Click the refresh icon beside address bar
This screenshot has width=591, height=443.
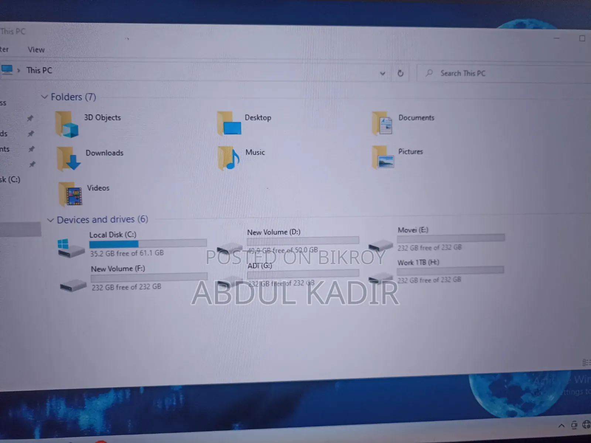pyautogui.click(x=400, y=73)
